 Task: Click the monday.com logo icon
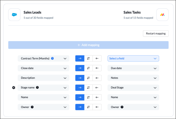162,15
